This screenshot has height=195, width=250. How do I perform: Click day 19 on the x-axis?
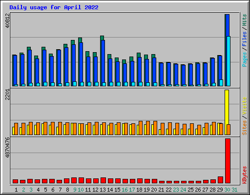(146, 190)
